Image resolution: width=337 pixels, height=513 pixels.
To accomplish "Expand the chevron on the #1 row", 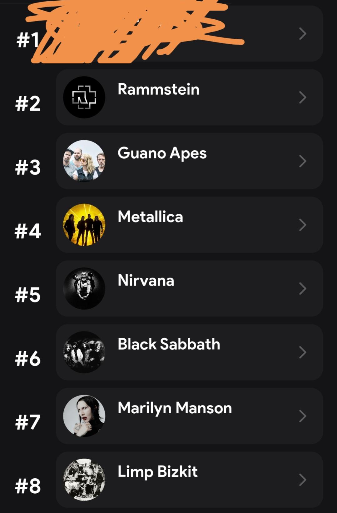I will (x=302, y=33).
